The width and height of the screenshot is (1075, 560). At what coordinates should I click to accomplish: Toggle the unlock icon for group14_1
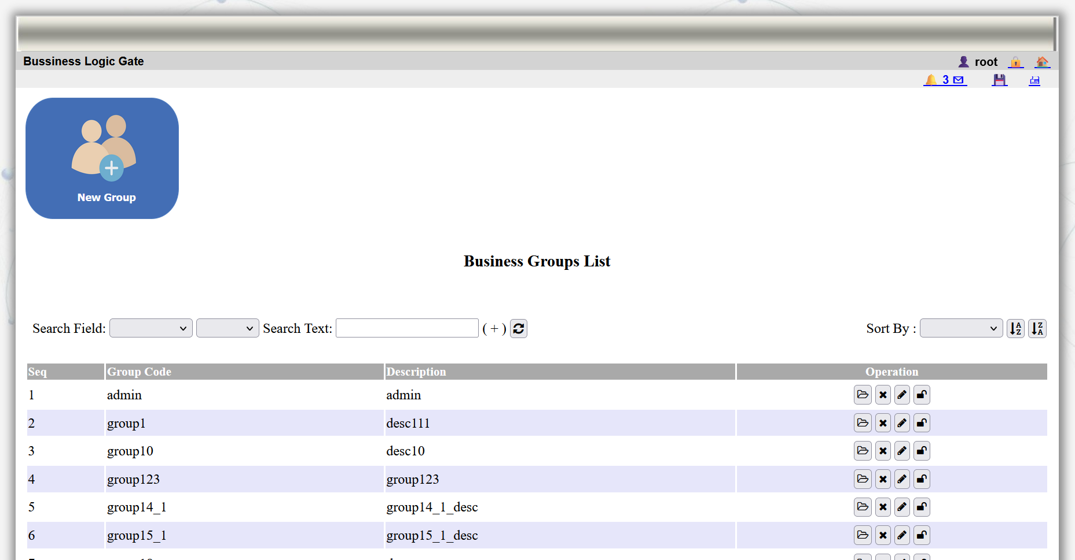tap(922, 507)
